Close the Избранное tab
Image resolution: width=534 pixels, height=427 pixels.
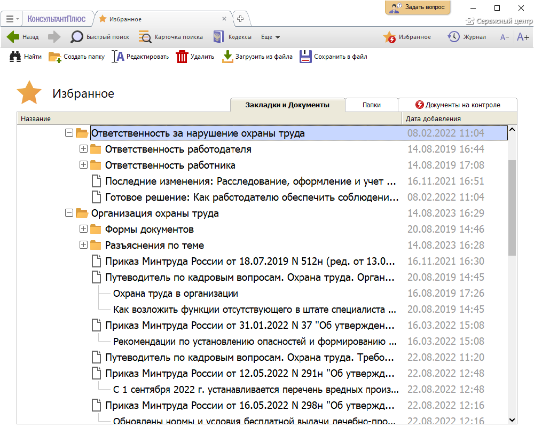pos(224,19)
